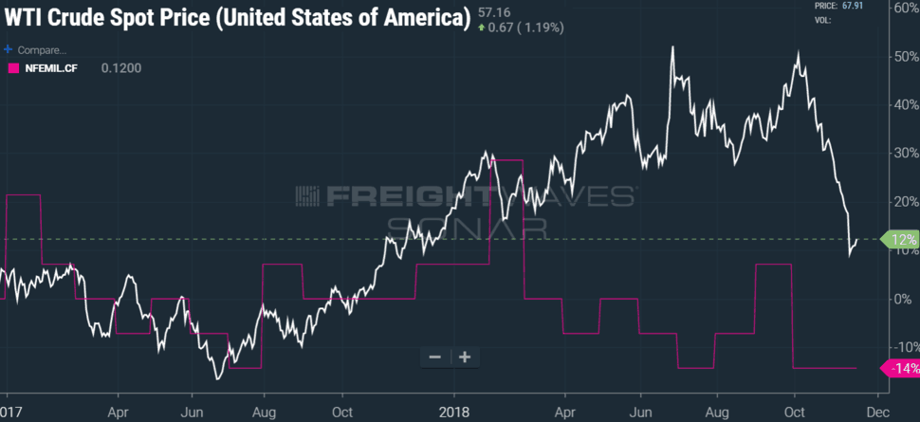The height and width of the screenshot is (422, 920).
Task: Click the zoom in plus button
Action: pos(465,357)
